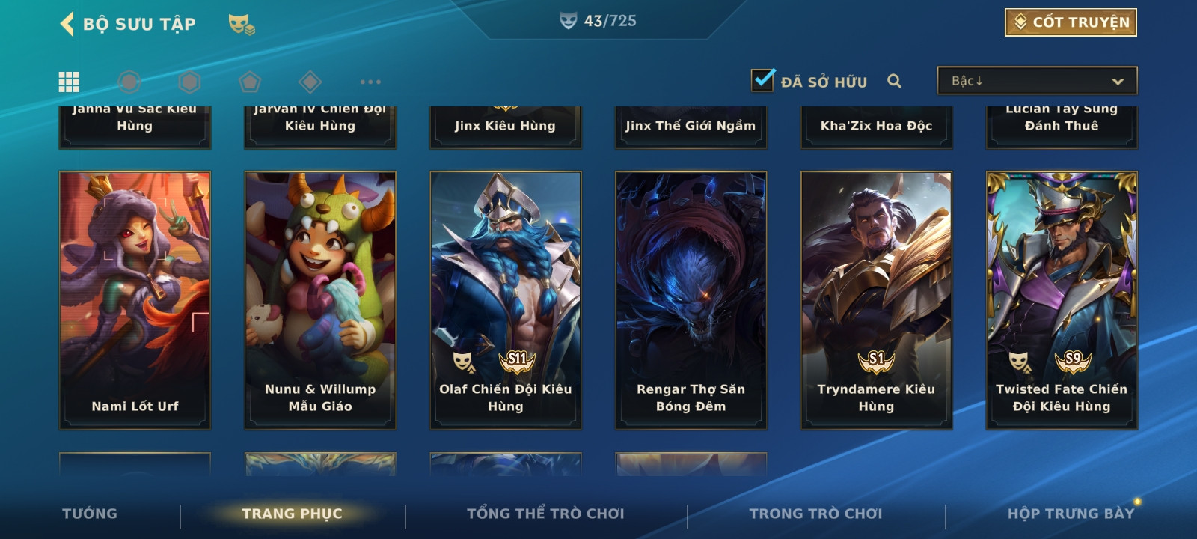Select the hexagon rarity filter icon
This screenshot has height=539, width=1197.
(189, 82)
